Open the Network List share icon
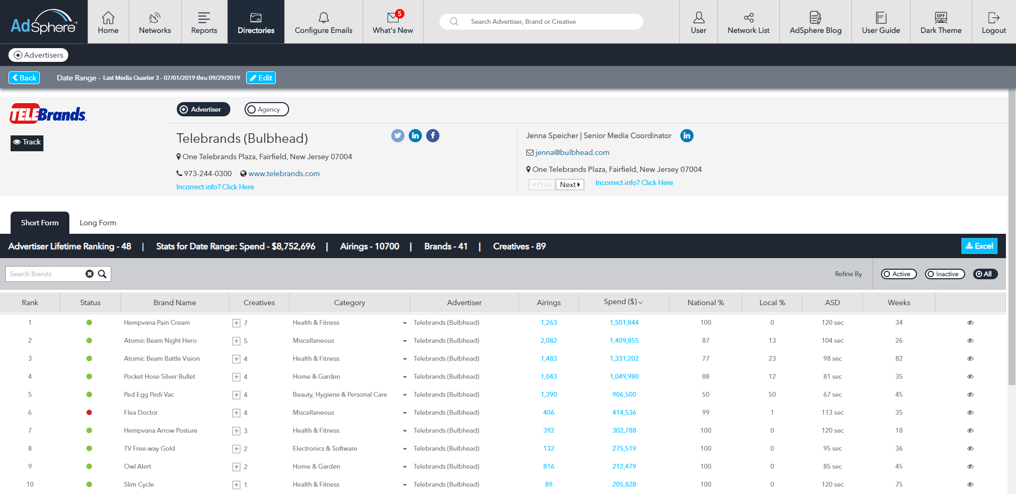The width and height of the screenshot is (1016, 494). tap(749, 17)
